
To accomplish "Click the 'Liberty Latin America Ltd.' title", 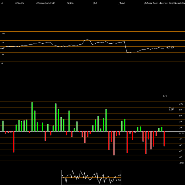I will point(159,3).
